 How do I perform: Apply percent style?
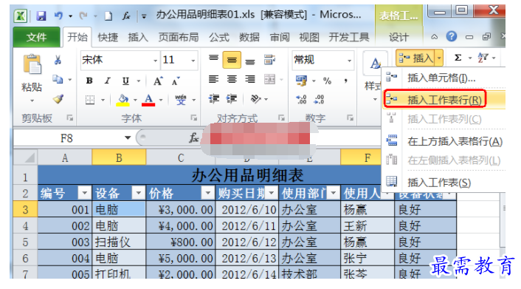pyautogui.click(x=328, y=81)
